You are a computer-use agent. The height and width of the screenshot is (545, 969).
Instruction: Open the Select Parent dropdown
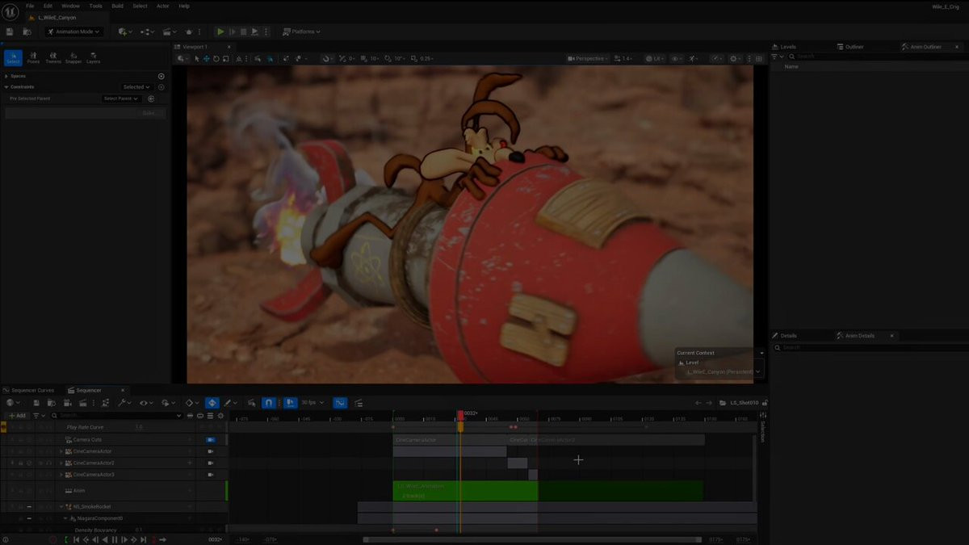121,99
